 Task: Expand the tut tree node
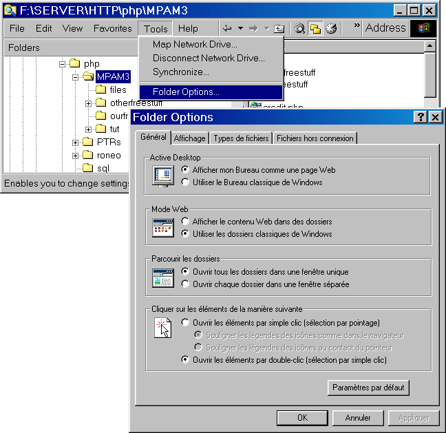pos(88,129)
